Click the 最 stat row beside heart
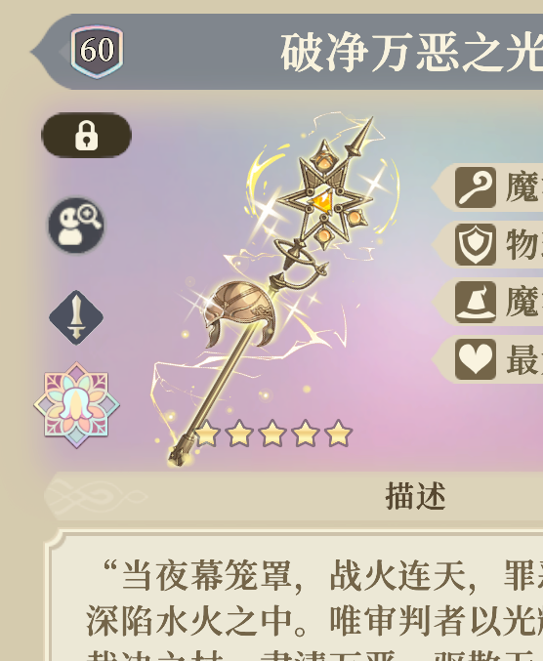 (x=487, y=359)
